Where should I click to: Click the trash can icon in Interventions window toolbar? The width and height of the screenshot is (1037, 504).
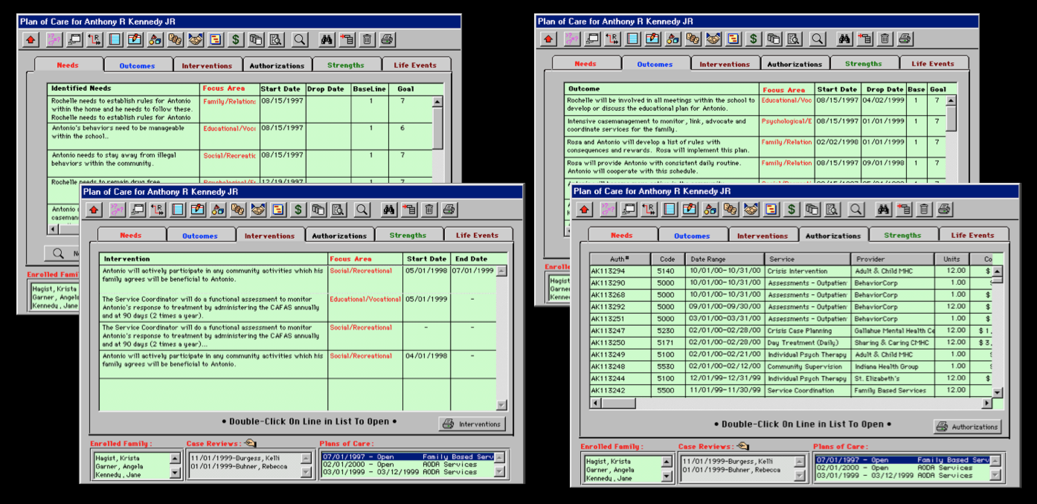tap(429, 210)
